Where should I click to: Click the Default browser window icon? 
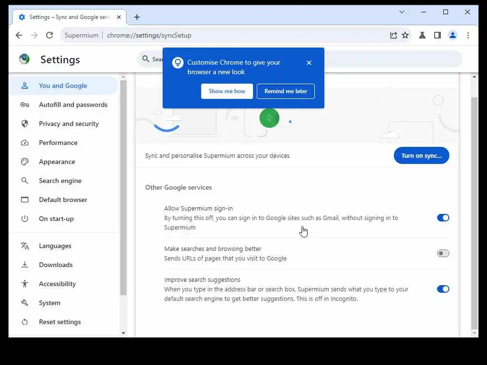(x=25, y=200)
